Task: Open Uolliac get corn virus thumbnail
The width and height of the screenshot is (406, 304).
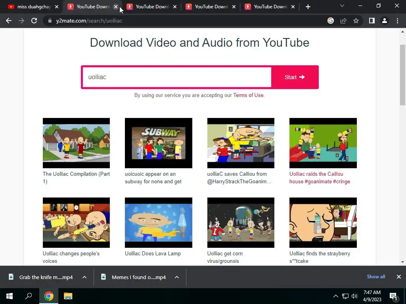Action: tap(241, 222)
